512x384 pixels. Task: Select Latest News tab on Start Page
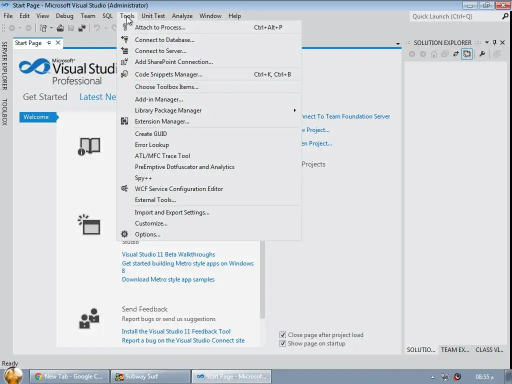click(97, 97)
